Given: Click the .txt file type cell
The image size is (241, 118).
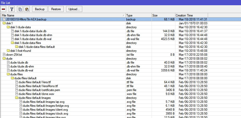Looking at the screenshot, I should click(x=130, y=55).
